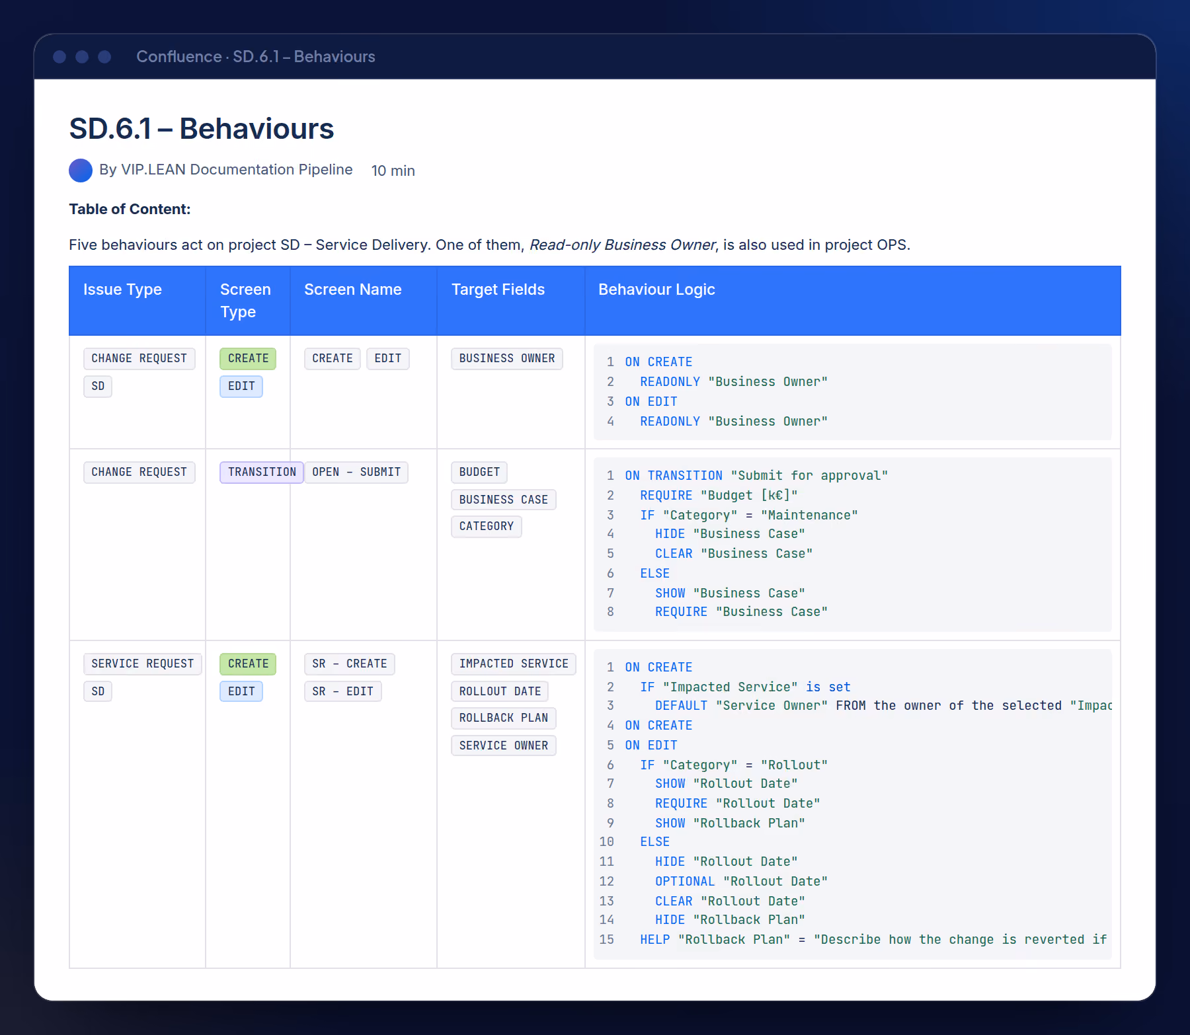This screenshot has height=1035, width=1190.
Task: Click the BUDGET target field tag
Action: click(479, 473)
